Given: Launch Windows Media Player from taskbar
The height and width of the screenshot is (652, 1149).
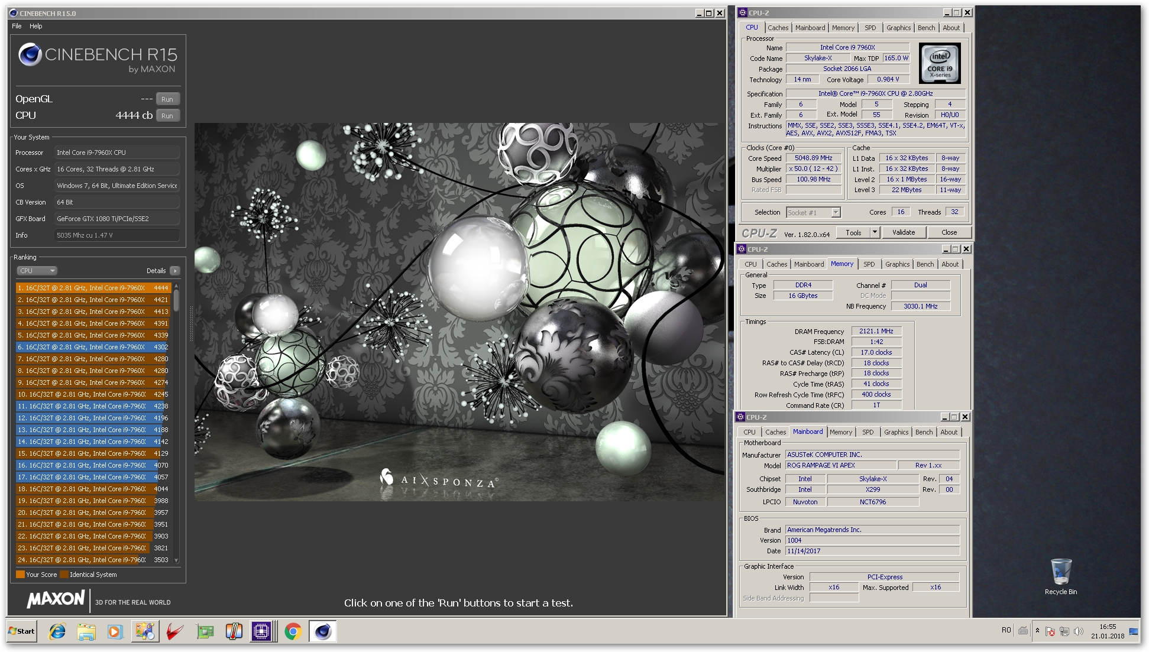Looking at the screenshot, I should click(115, 631).
